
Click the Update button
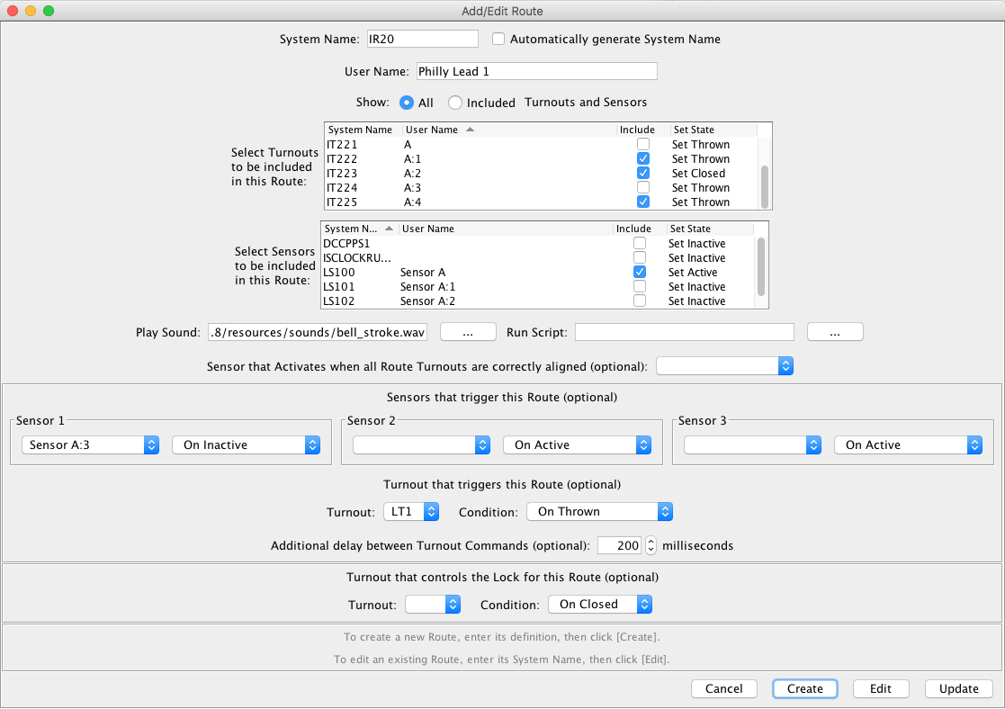958,688
